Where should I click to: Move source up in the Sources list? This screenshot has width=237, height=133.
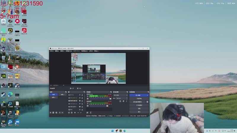[78, 113]
